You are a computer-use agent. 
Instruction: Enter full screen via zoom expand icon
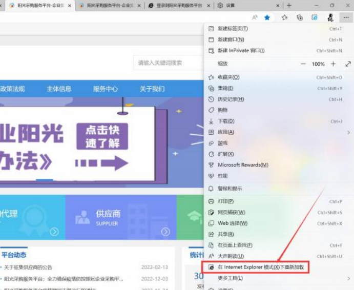click(348, 64)
